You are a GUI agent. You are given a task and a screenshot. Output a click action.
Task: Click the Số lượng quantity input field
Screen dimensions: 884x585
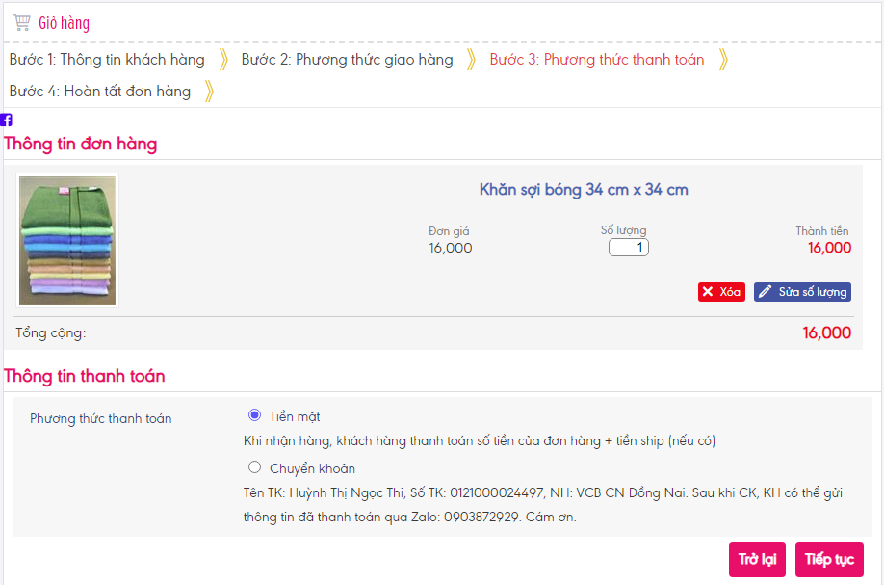click(629, 248)
